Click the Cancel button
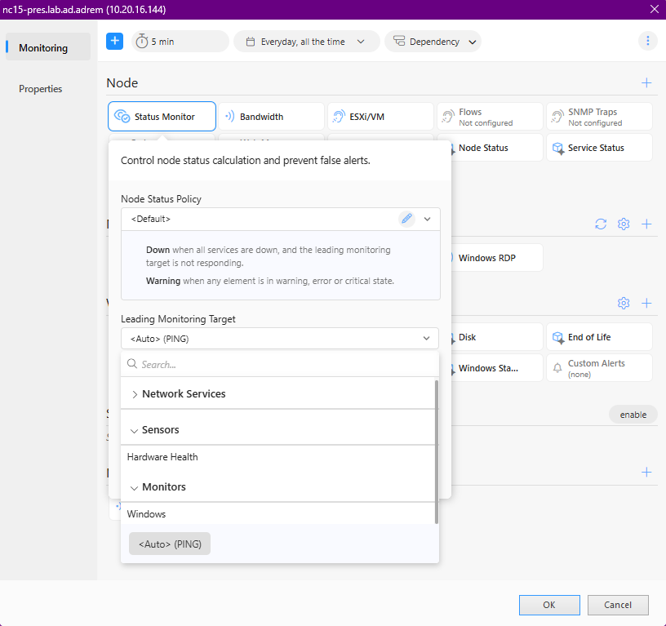 coord(618,605)
